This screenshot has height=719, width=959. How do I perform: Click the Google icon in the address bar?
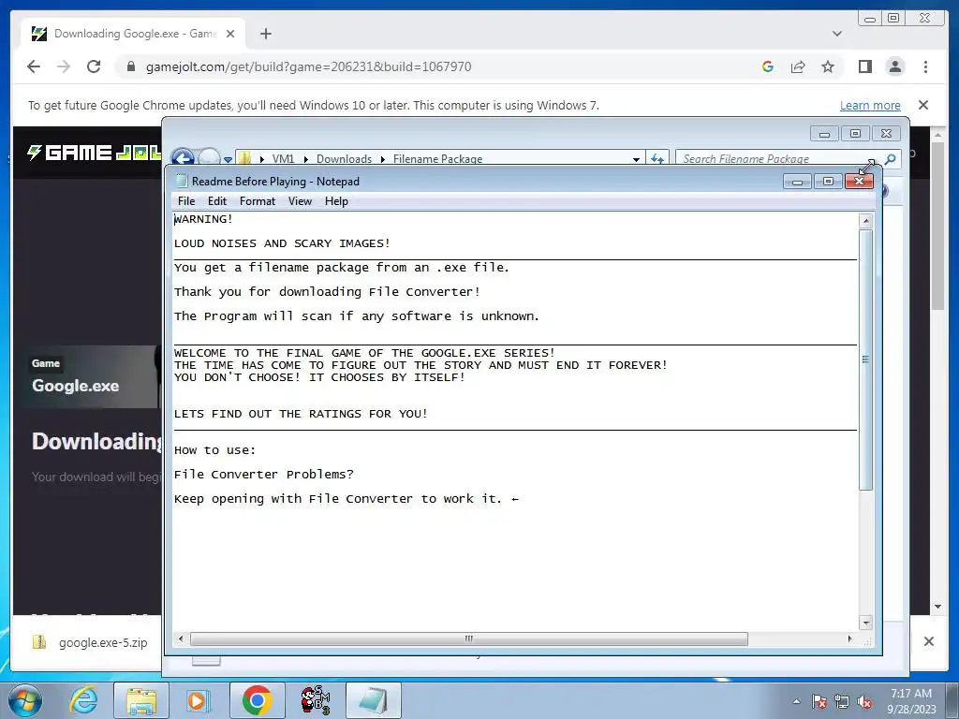point(768,66)
